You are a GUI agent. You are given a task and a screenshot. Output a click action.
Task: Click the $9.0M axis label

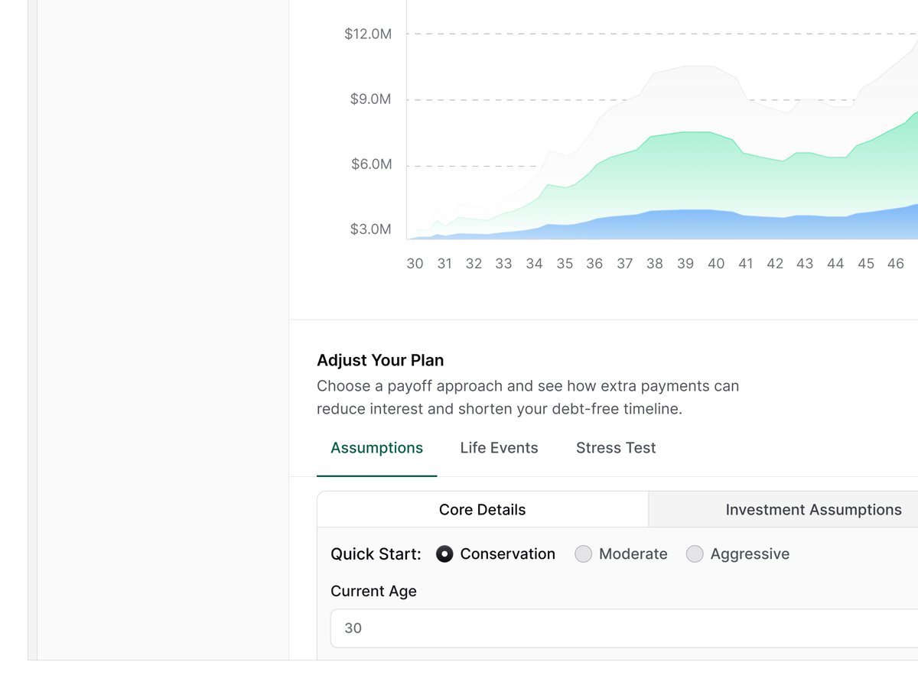click(371, 99)
